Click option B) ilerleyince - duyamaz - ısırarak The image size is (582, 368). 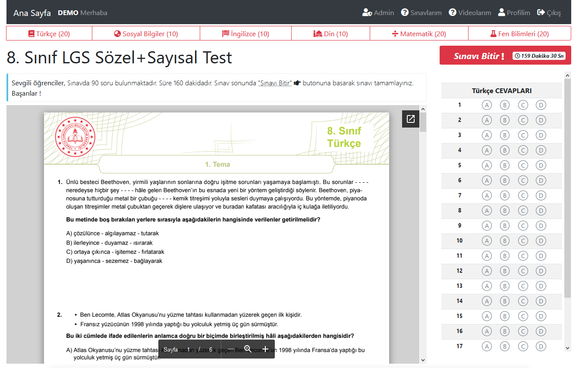coord(109,243)
